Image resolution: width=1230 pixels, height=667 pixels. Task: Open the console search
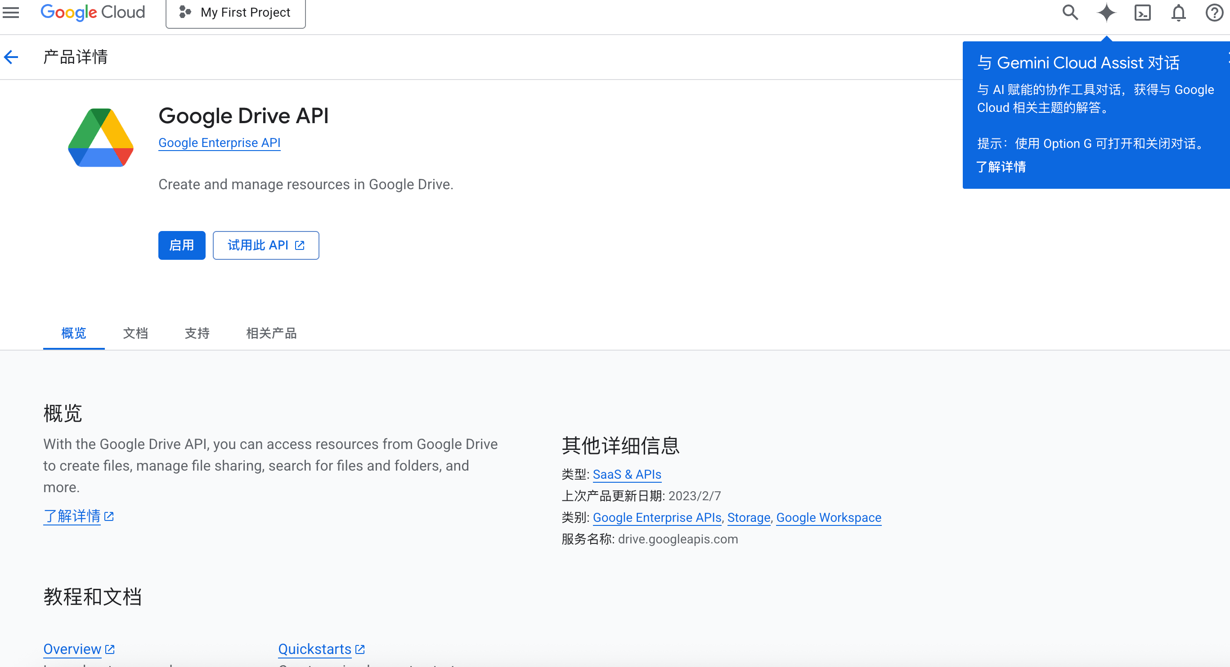click(x=1069, y=13)
